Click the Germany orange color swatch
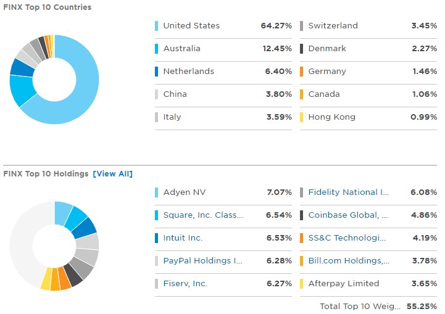445x314 pixels. click(301, 72)
